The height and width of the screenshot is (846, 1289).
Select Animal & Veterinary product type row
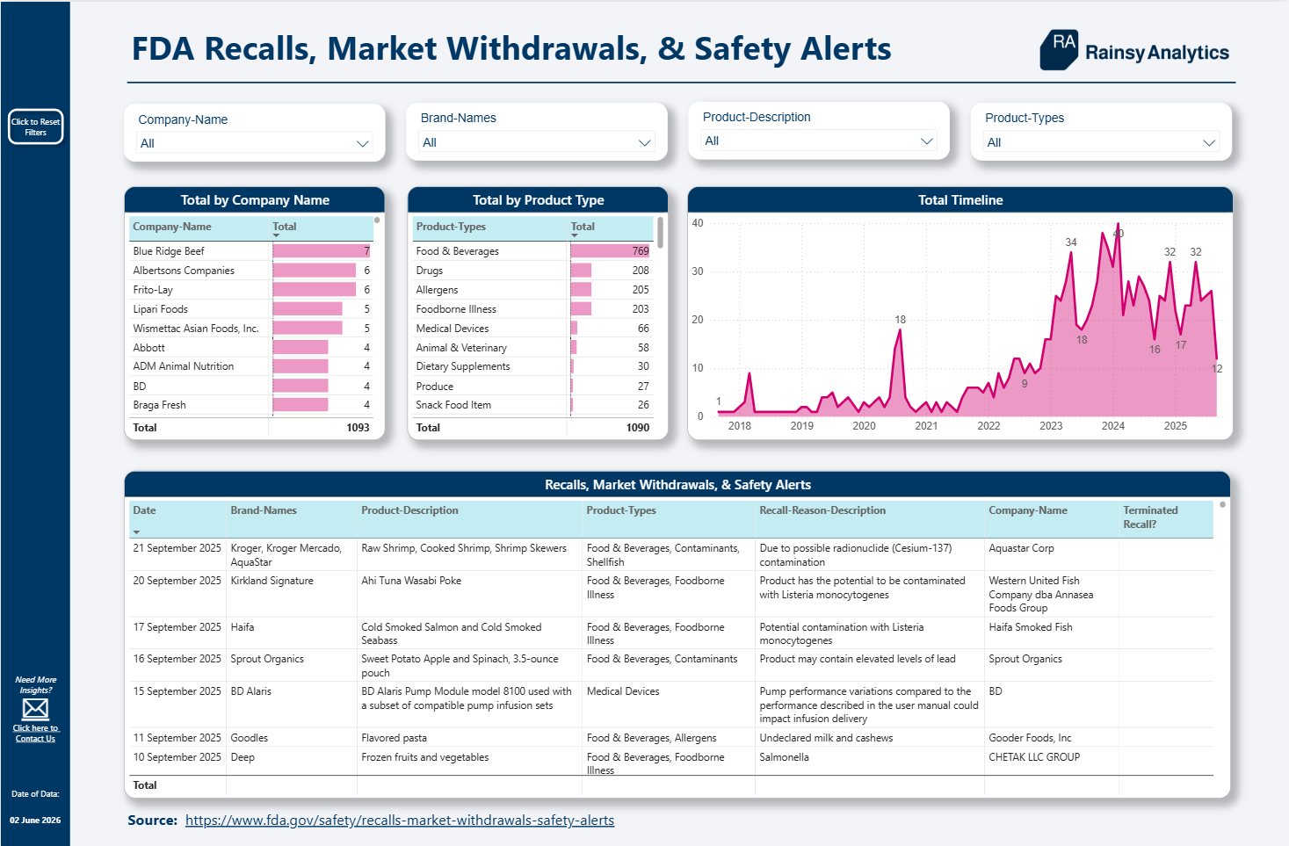click(533, 348)
